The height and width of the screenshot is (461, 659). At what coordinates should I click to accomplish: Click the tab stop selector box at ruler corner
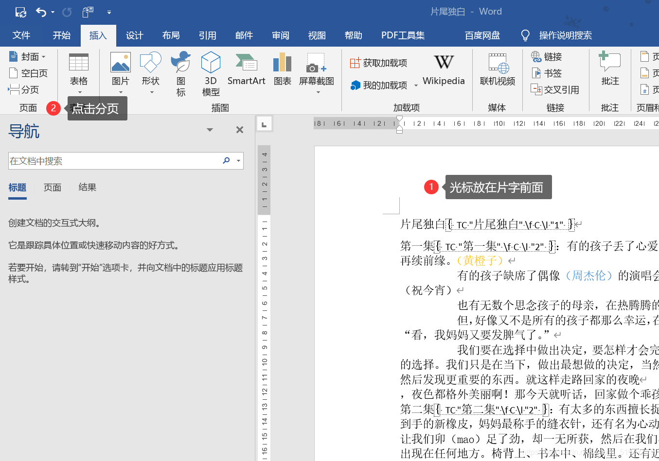pyautogui.click(x=264, y=124)
